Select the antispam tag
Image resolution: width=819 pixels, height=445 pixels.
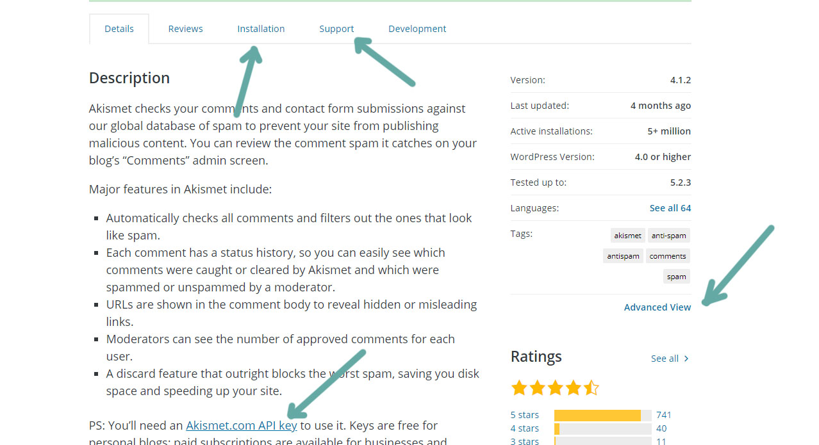[623, 256]
